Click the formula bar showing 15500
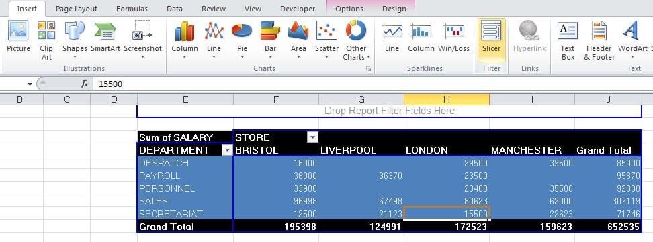 (x=373, y=84)
